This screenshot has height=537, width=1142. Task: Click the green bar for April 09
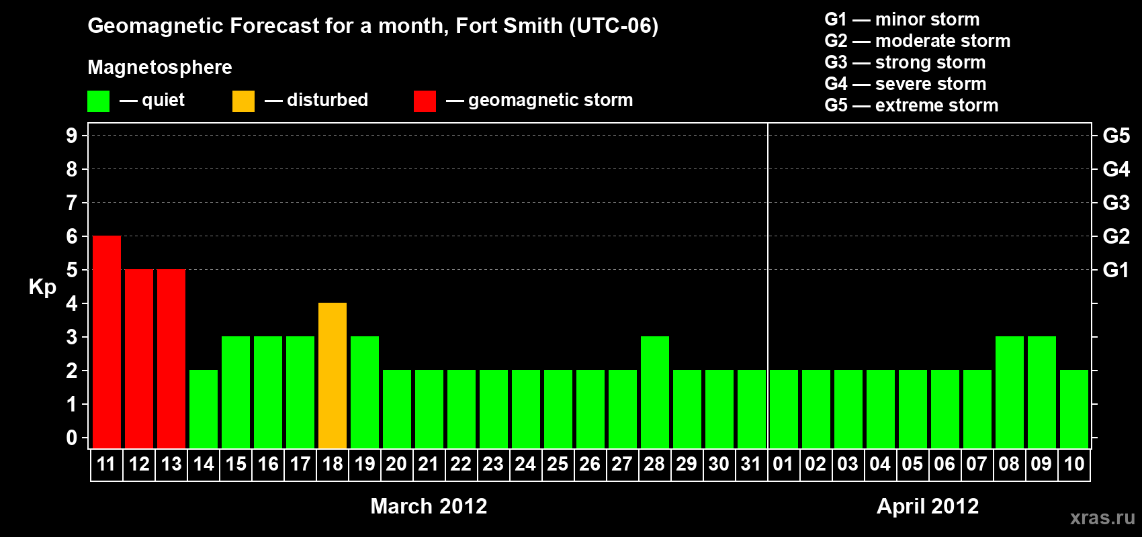[x=1042, y=392]
